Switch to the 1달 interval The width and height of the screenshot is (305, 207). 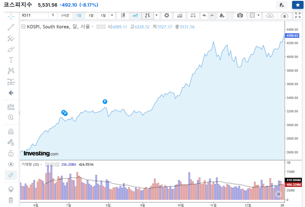91,15
